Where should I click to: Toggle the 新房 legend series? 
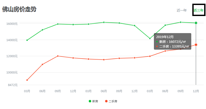pyautogui.click(x=93, y=101)
